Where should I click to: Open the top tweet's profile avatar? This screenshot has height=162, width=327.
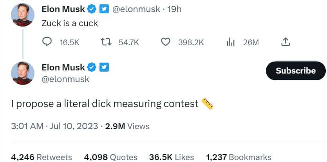[x=23, y=15]
